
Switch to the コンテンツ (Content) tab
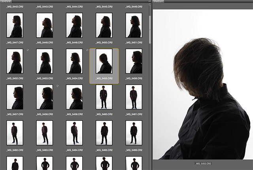pos(6,1)
